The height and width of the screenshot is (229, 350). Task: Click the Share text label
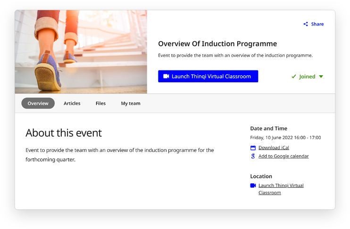point(317,24)
